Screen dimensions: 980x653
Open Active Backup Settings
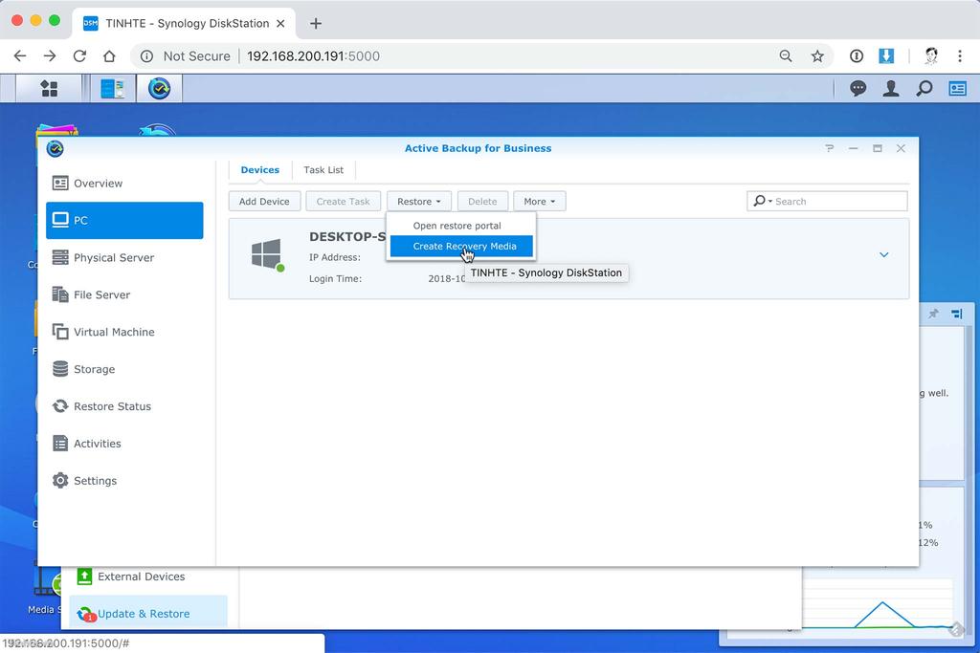(x=124, y=481)
